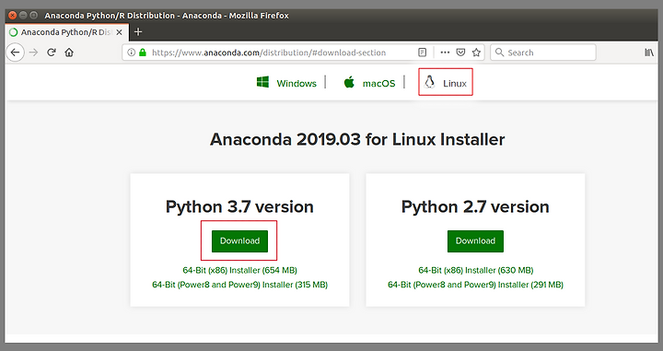Toggle reader view icon in the address bar

point(422,53)
